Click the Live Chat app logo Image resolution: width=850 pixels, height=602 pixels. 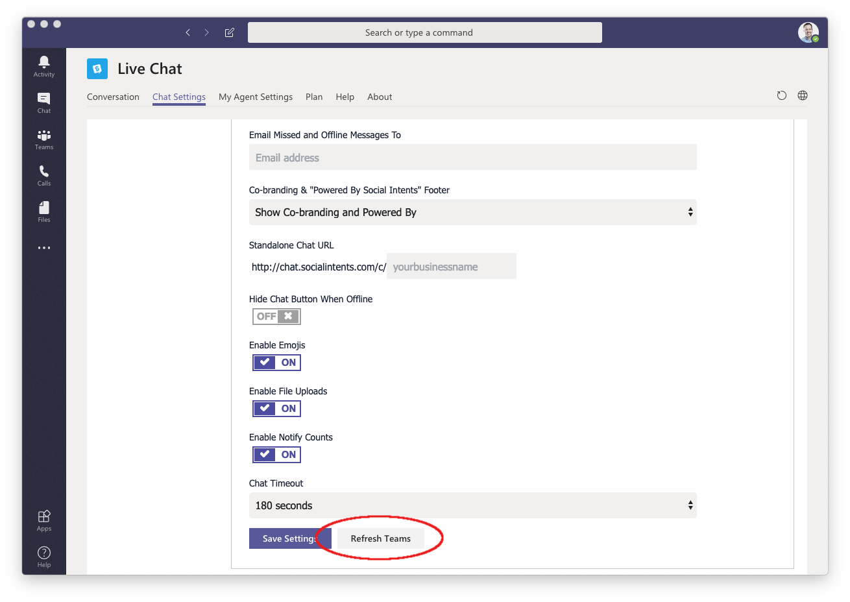tap(97, 69)
